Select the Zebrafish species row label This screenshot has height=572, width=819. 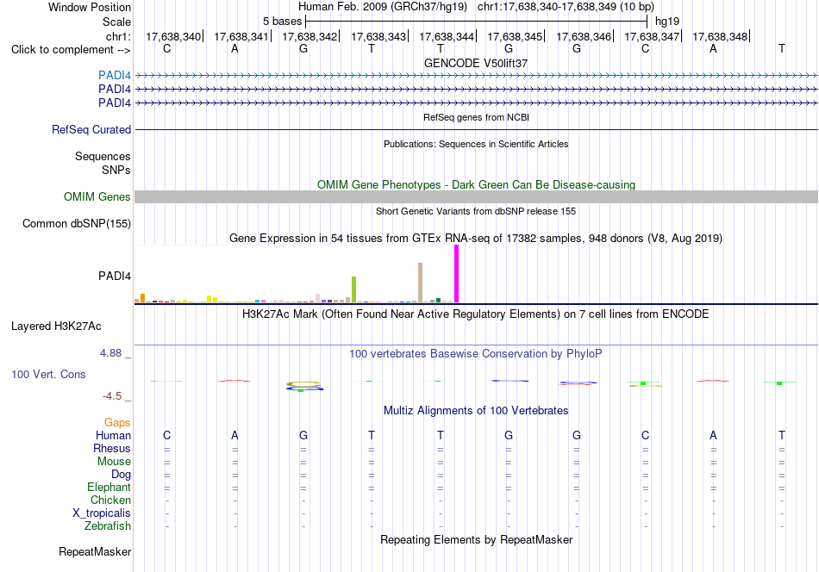click(x=108, y=525)
